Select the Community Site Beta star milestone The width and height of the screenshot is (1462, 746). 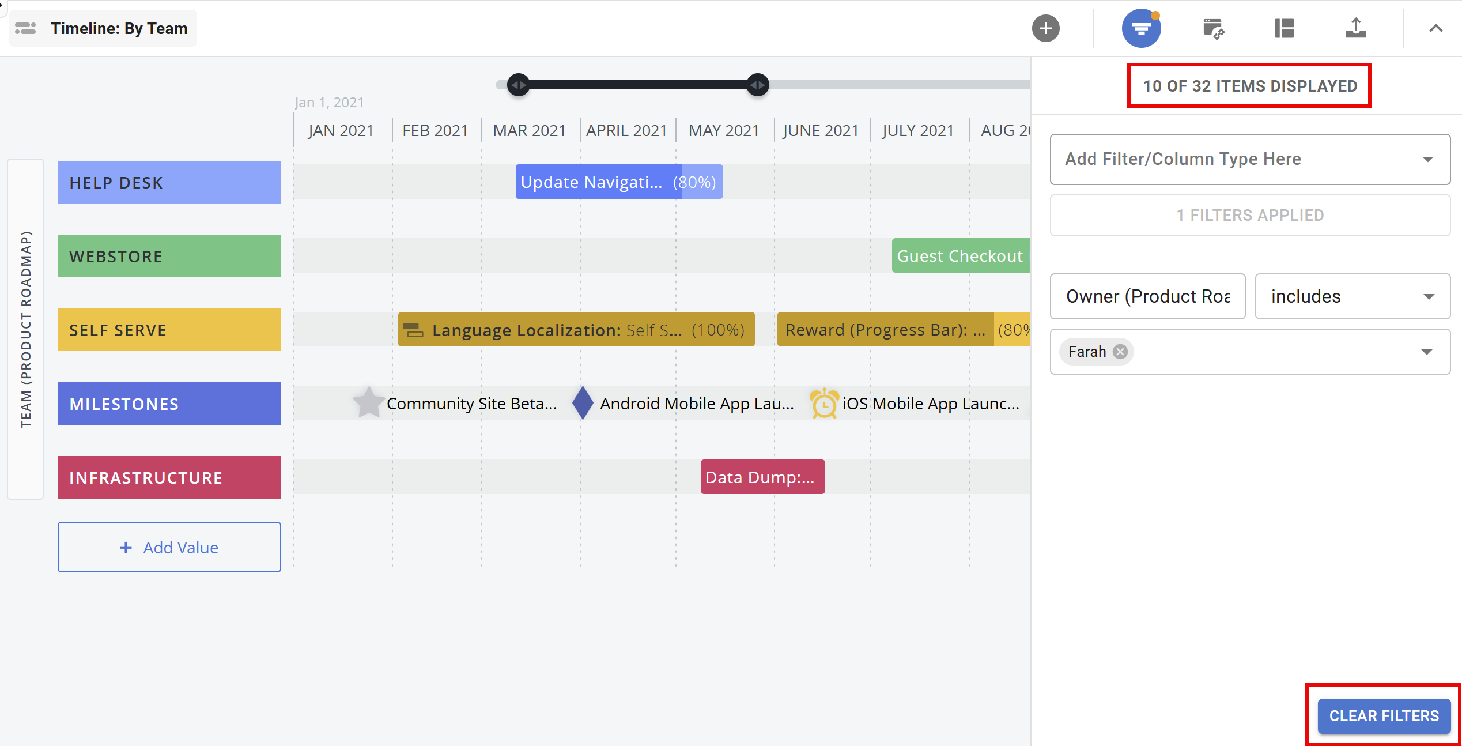(368, 403)
